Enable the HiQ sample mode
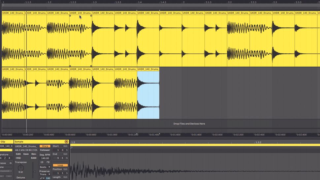This screenshot has height=180, width=320. (18, 158)
